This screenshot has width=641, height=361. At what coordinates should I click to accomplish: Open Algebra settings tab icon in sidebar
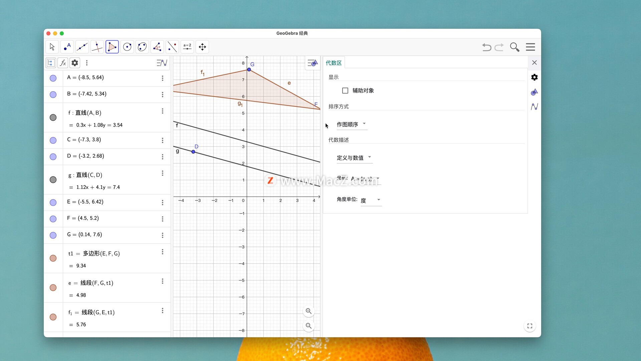coord(535,107)
